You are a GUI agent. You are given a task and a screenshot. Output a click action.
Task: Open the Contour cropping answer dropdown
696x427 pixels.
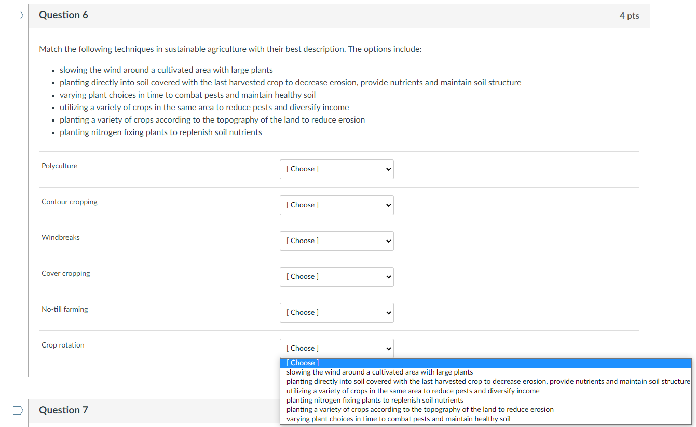(337, 205)
